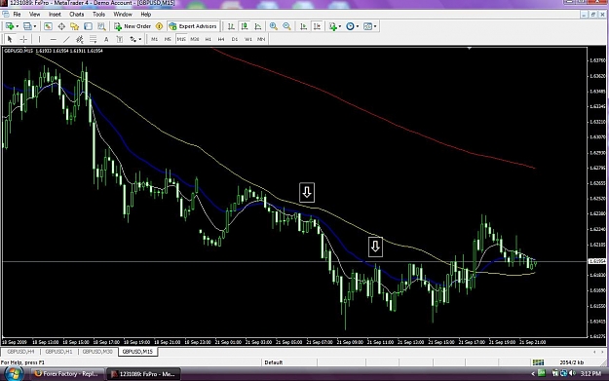609x381 pixels.
Task: Select the Cursor arrow tool
Action: pos(10,39)
